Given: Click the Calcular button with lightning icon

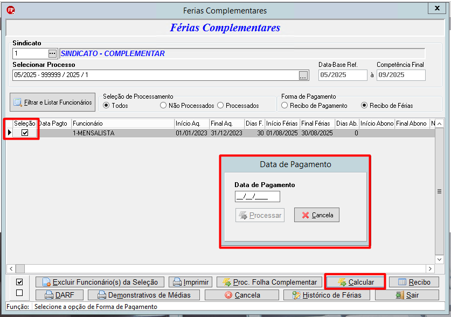Looking at the screenshot, I should (x=355, y=282).
